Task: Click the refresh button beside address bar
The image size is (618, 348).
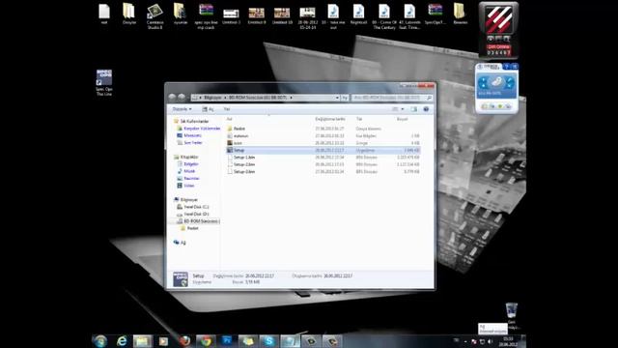Action: coord(345,98)
